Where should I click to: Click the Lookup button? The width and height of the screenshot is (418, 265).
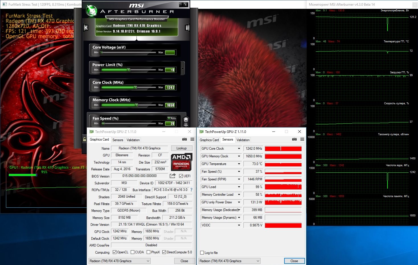181,148
